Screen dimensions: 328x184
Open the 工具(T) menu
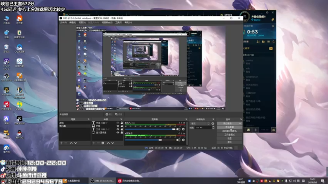point(118,22)
